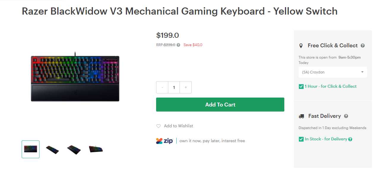Click the Click & Collect help icon
The image size is (379, 174).
[x=363, y=46]
